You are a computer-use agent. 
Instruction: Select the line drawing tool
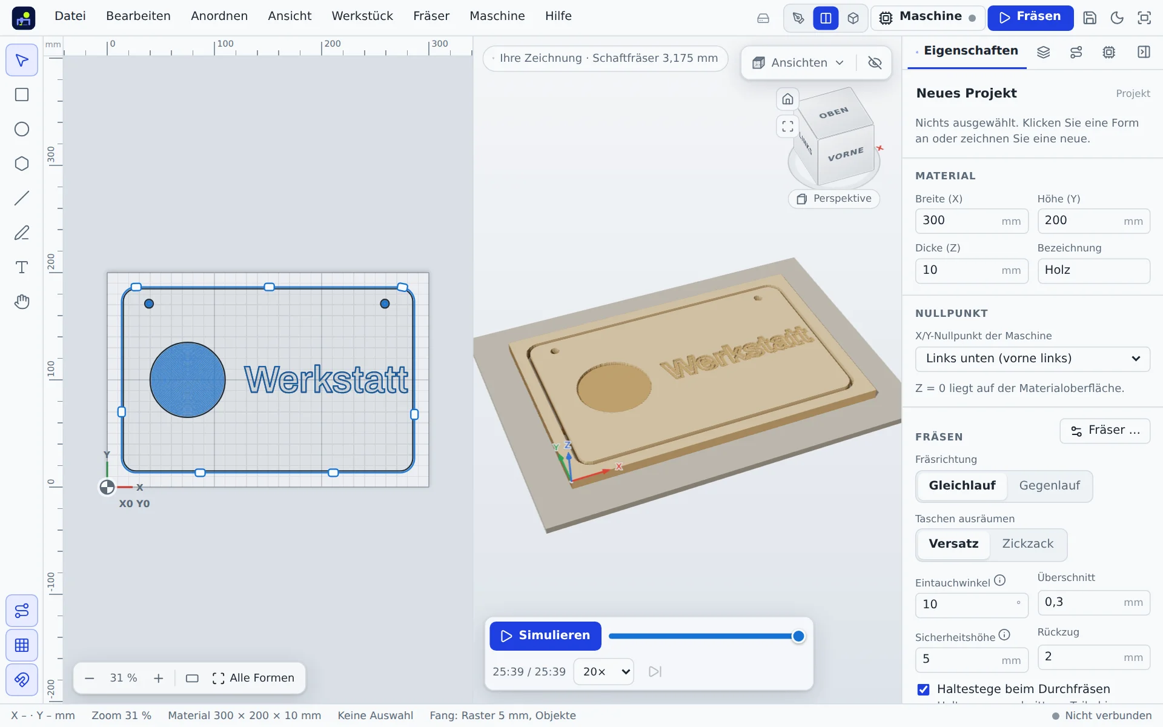pyautogui.click(x=22, y=198)
